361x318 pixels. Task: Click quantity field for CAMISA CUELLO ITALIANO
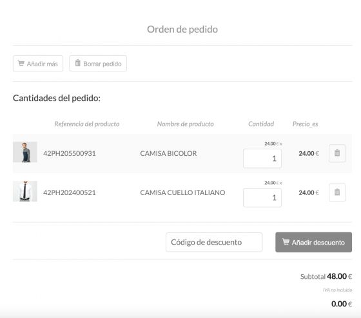click(x=262, y=198)
